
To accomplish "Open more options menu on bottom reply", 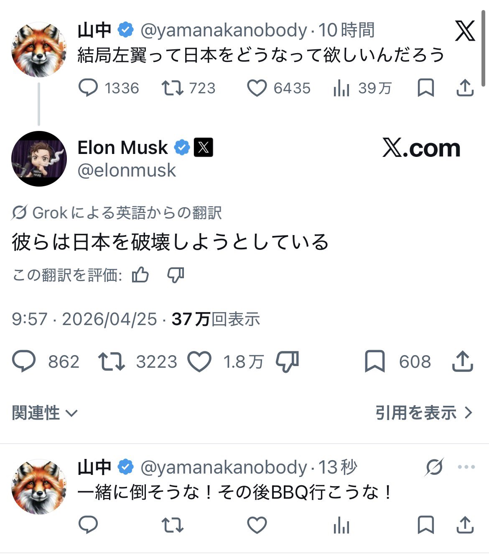I will click(x=466, y=467).
